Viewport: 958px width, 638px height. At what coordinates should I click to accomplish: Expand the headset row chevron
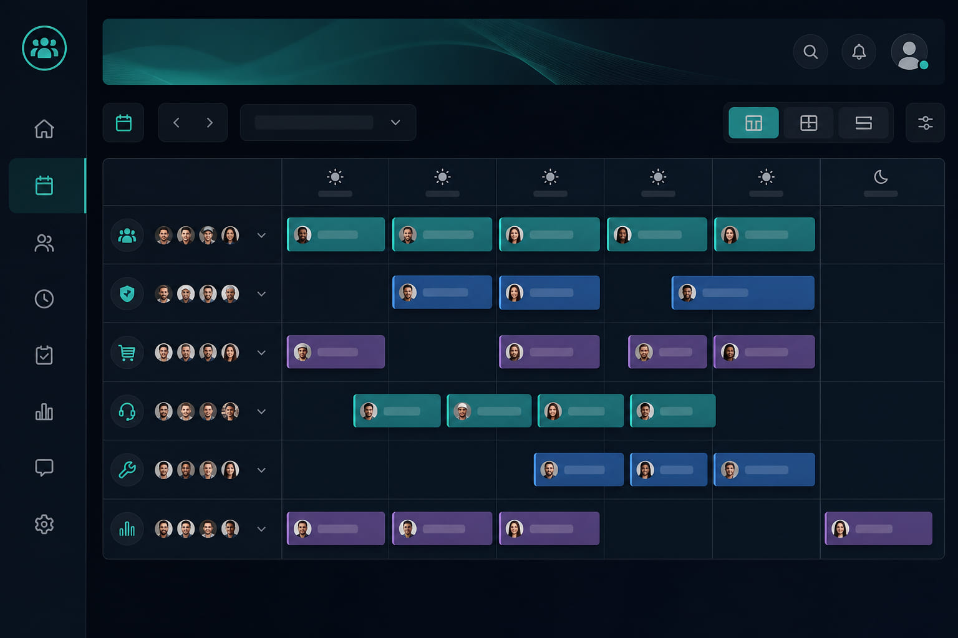tap(261, 411)
